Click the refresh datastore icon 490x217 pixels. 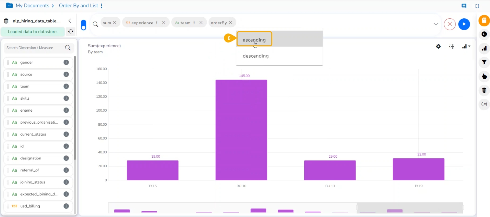pyautogui.click(x=71, y=31)
